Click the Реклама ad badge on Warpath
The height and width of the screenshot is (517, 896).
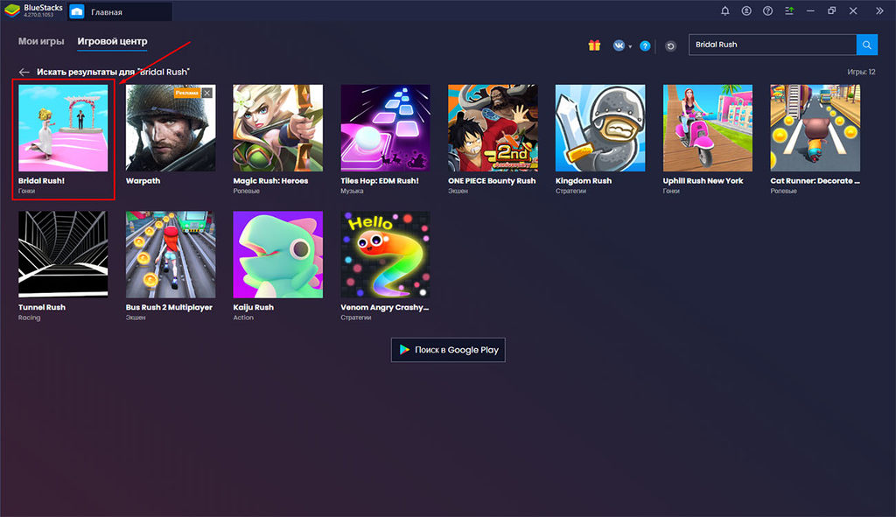click(x=187, y=93)
